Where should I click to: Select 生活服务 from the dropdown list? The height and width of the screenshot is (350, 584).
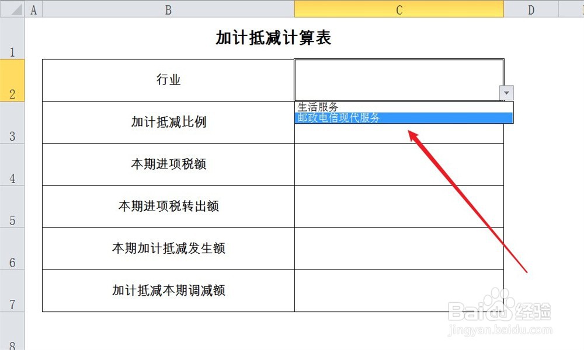click(x=350, y=107)
